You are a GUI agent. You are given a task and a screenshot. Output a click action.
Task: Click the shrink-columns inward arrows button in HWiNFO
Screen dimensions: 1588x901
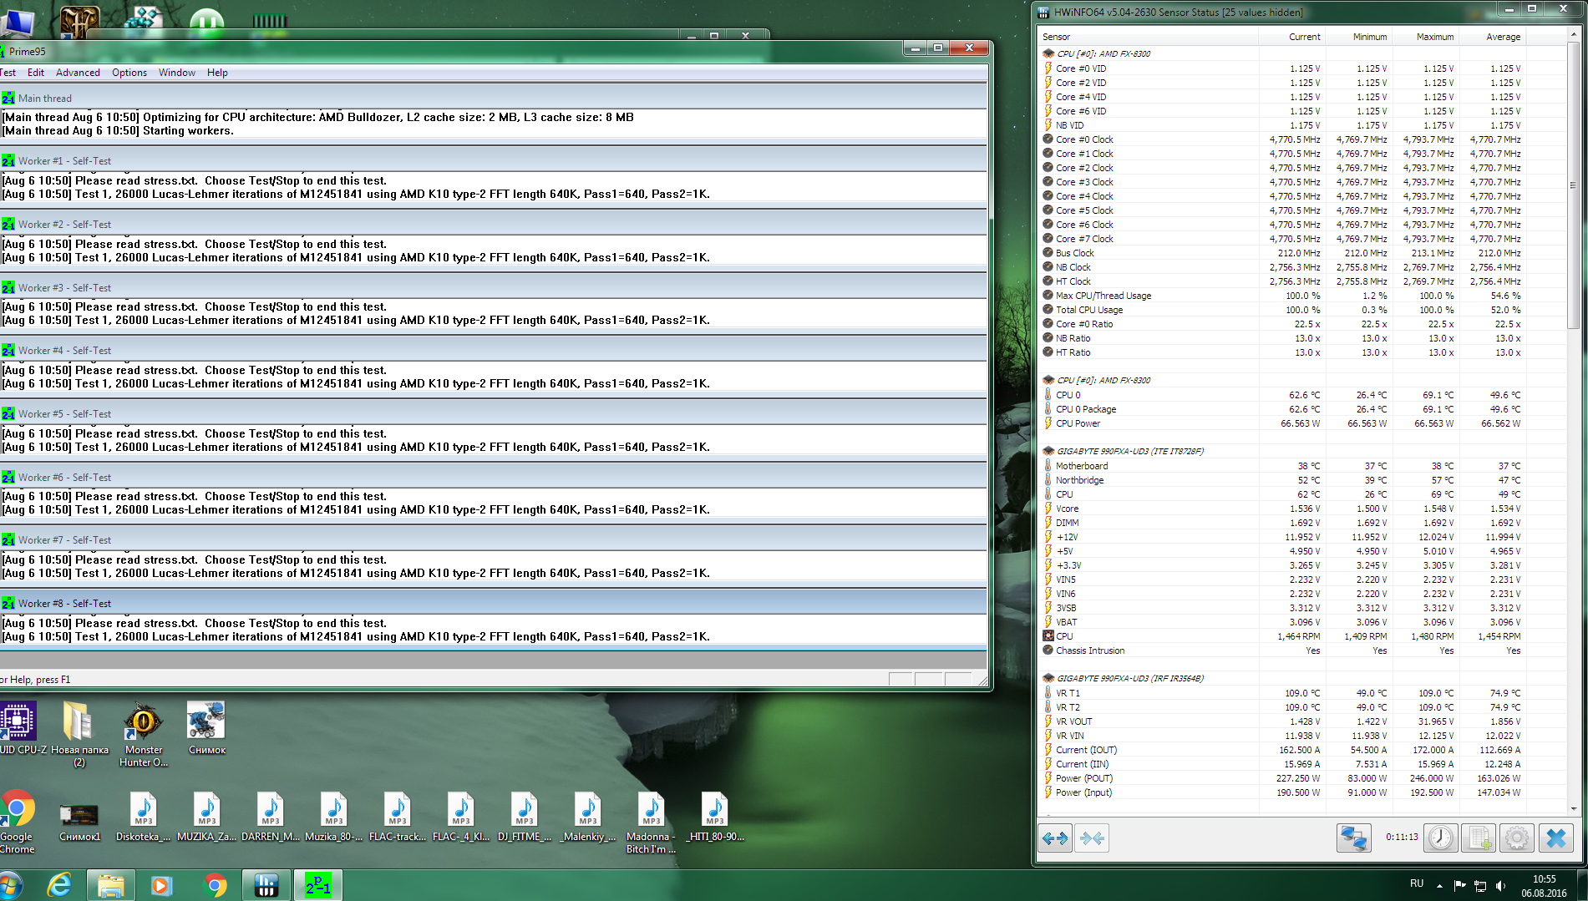(1092, 838)
